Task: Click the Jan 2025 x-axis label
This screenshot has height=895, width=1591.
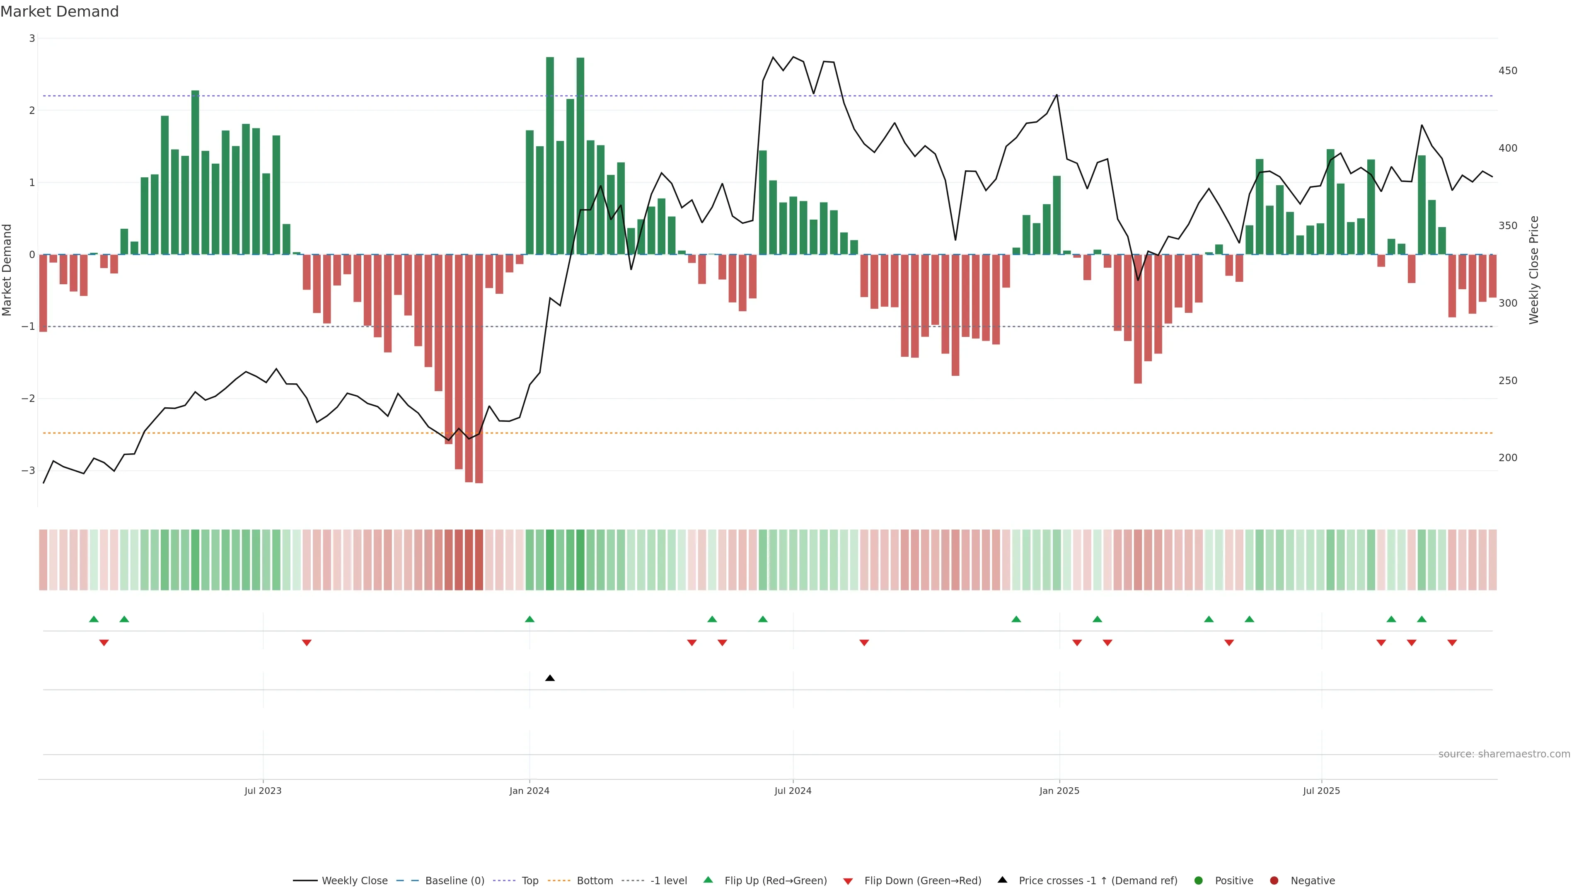Action: click(x=1059, y=791)
